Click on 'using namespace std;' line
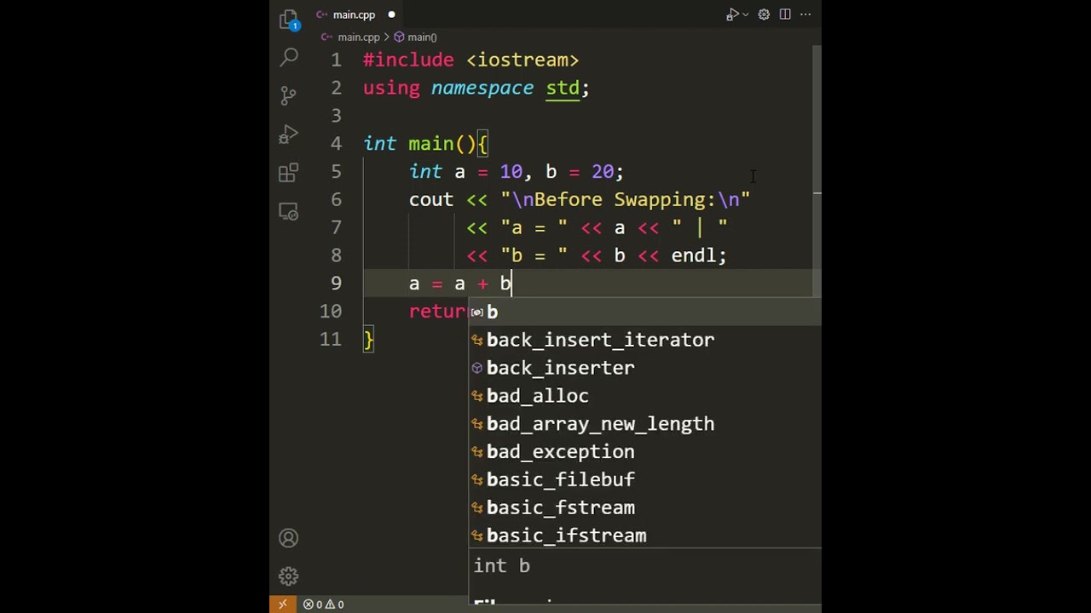This screenshot has width=1091, height=613. (476, 88)
